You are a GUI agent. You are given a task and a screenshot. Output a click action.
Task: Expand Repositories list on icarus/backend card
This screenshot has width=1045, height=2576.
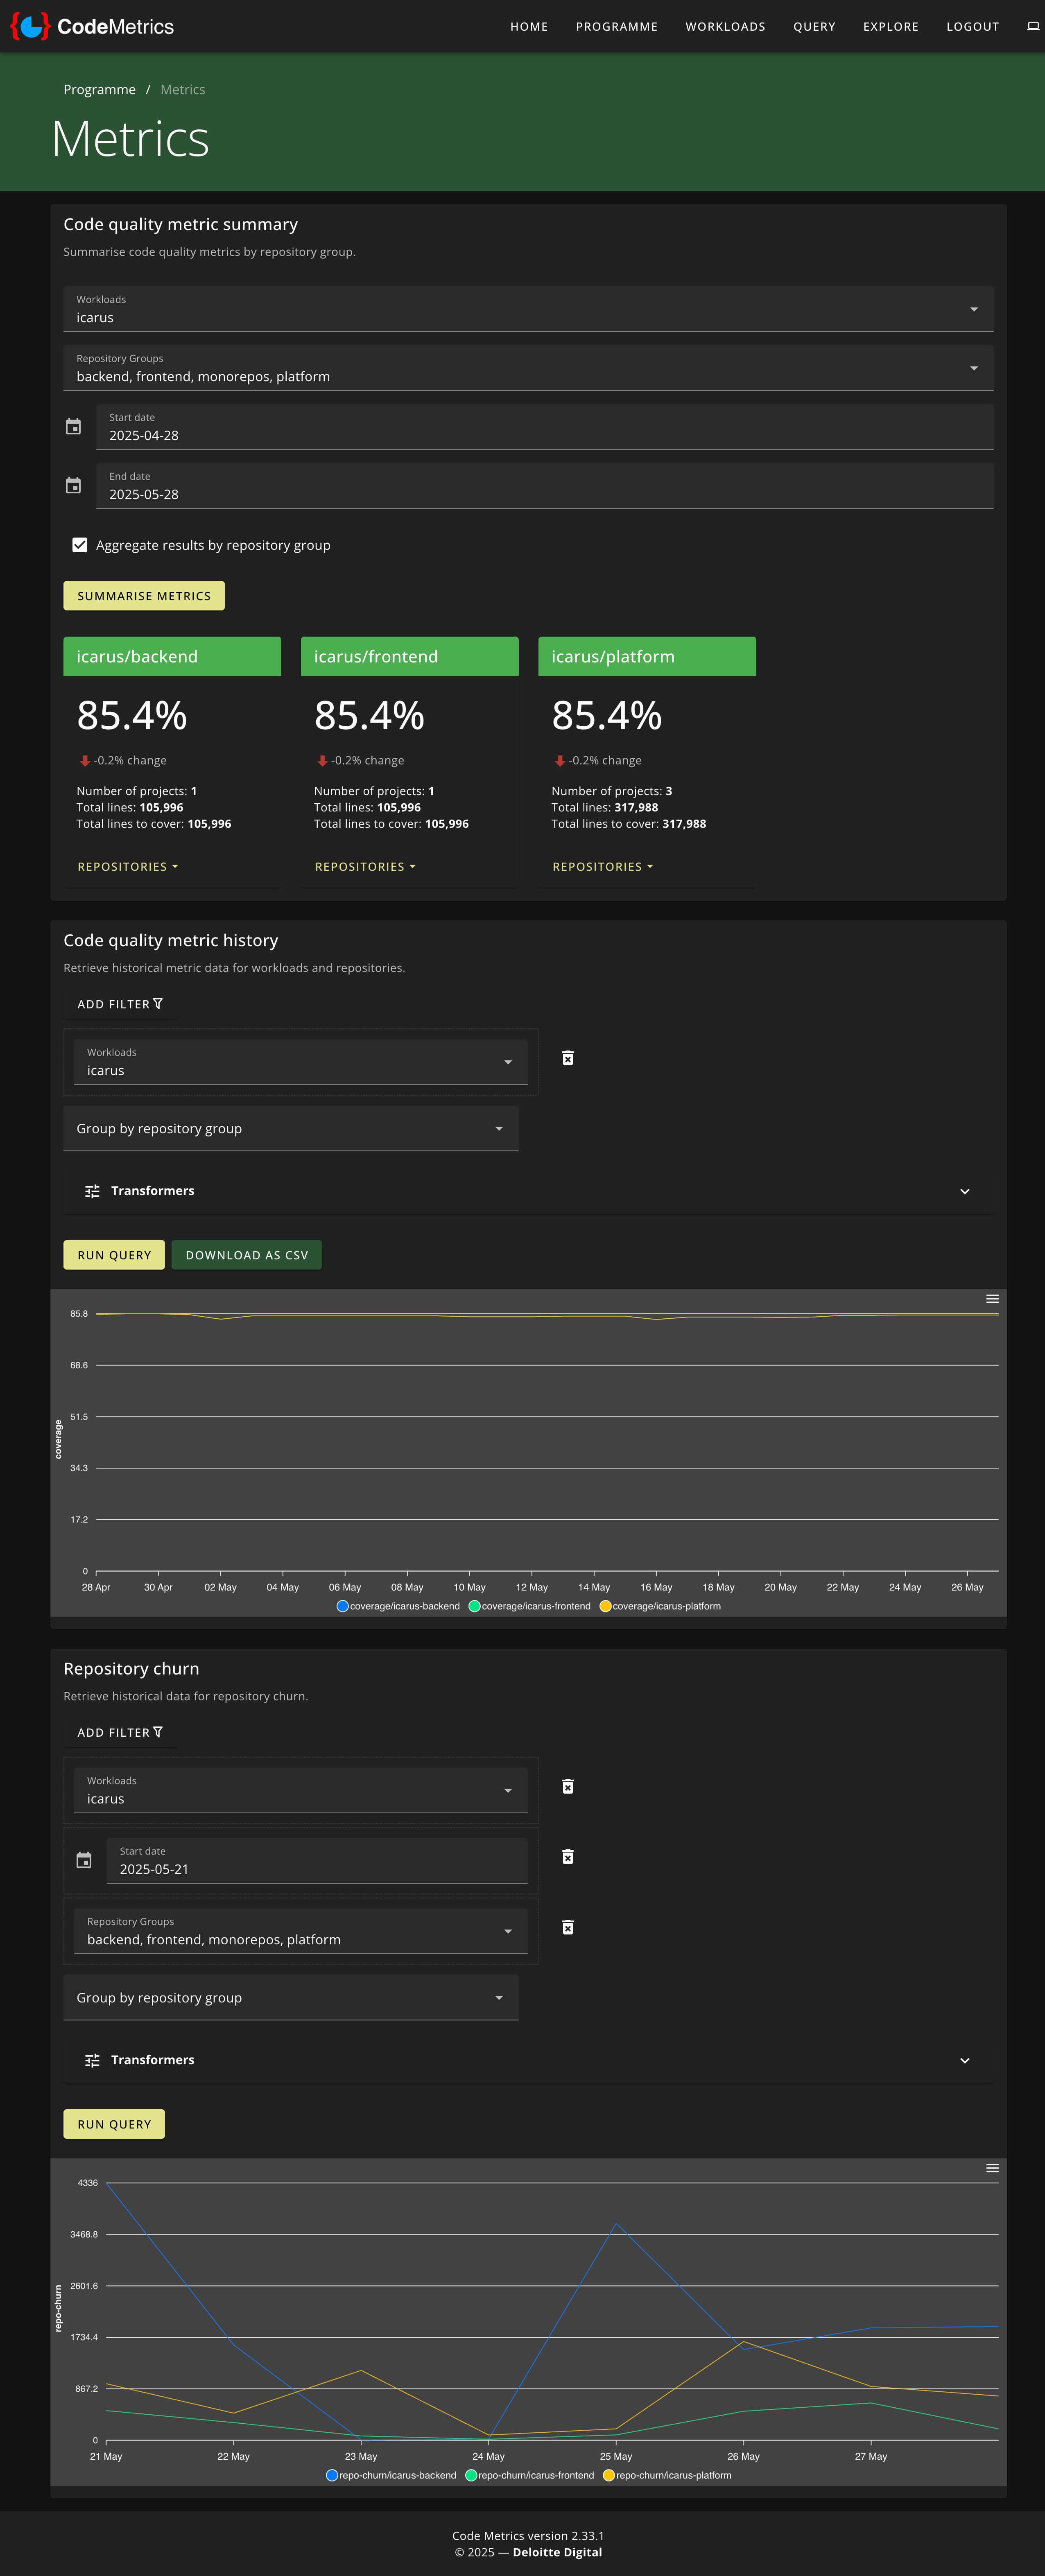click(128, 867)
